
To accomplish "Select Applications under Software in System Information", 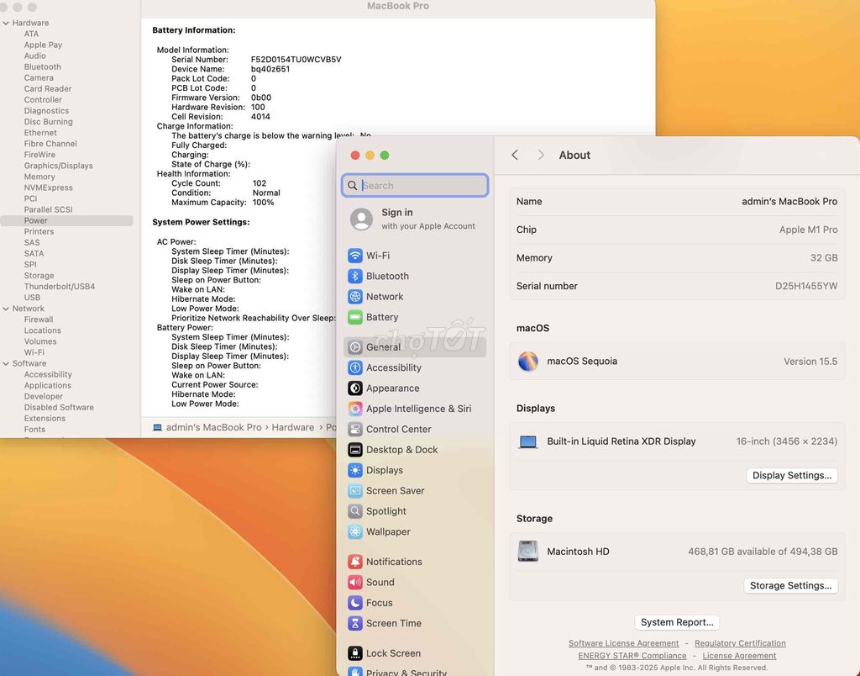I will [x=48, y=385].
